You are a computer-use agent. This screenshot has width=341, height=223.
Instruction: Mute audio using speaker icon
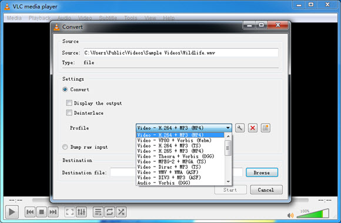pos(290,215)
